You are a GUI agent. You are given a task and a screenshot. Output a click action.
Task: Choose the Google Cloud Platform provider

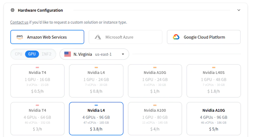pos(204,37)
